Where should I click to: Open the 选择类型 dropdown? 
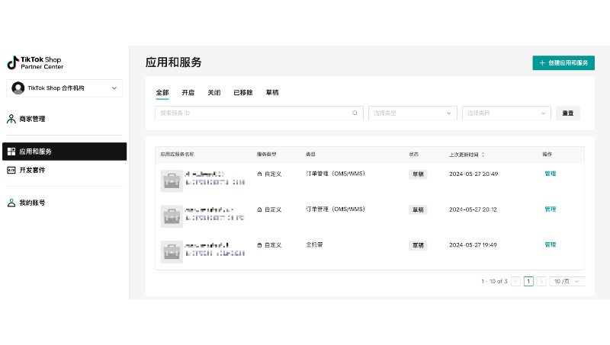(412, 113)
